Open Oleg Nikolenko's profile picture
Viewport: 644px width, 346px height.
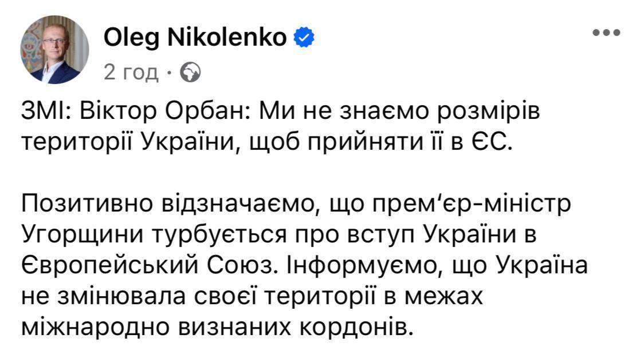(x=54, y=50)
